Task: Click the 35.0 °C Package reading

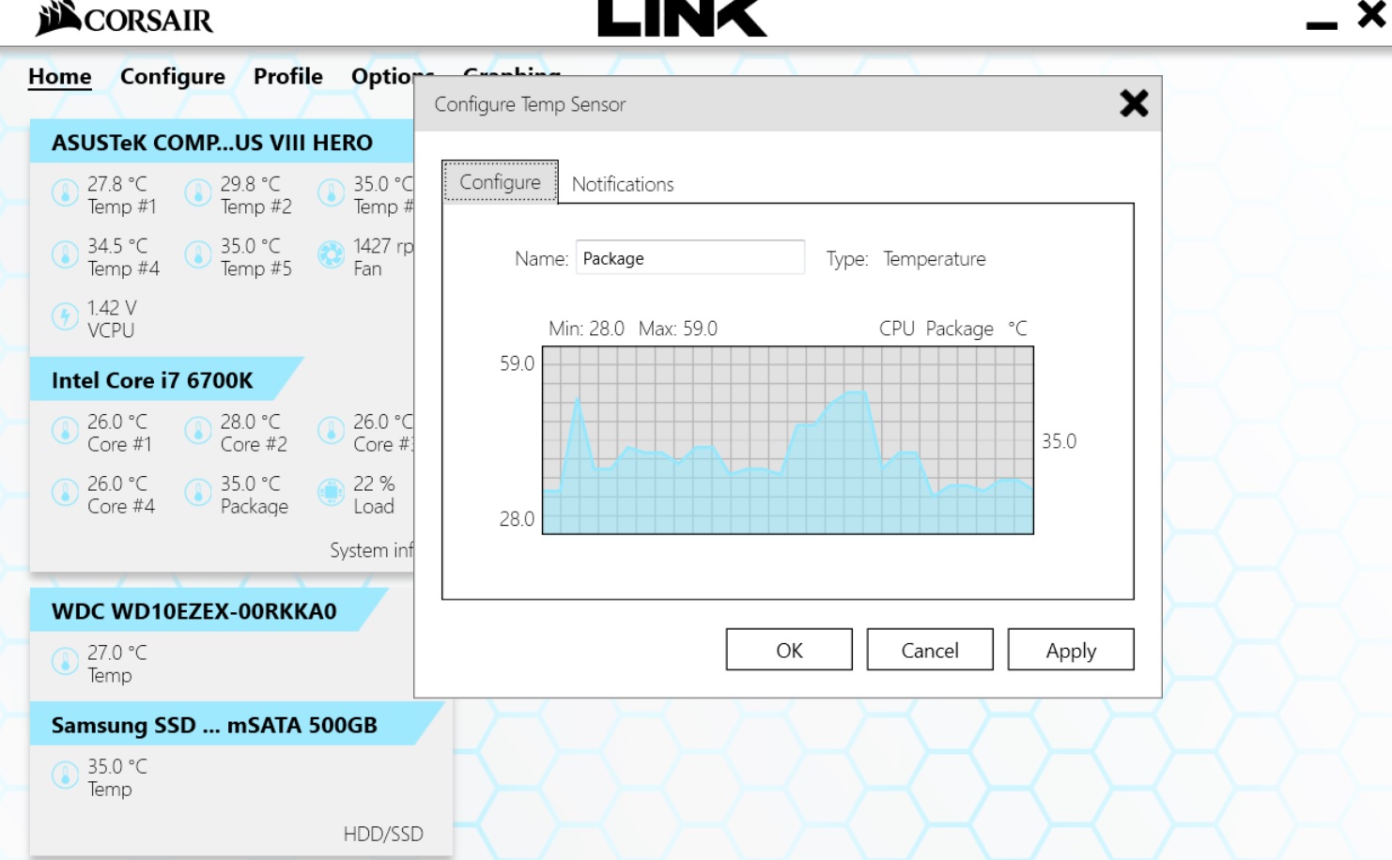Action: [x=251, y=484]
